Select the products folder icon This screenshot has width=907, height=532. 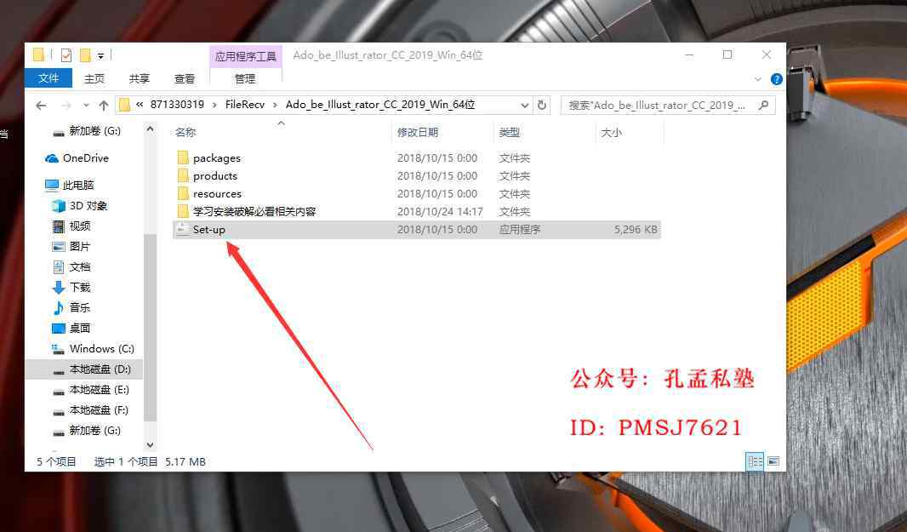click(x=183, y=175)
